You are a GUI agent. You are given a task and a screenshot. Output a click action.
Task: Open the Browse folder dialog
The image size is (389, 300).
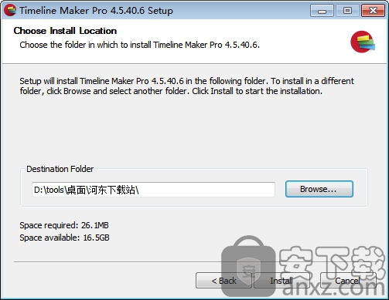319,189
